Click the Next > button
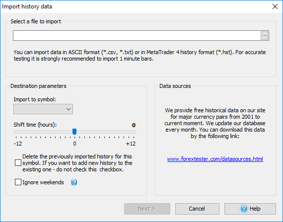Viewport: 283px width, 222px height. click(147, 209)
